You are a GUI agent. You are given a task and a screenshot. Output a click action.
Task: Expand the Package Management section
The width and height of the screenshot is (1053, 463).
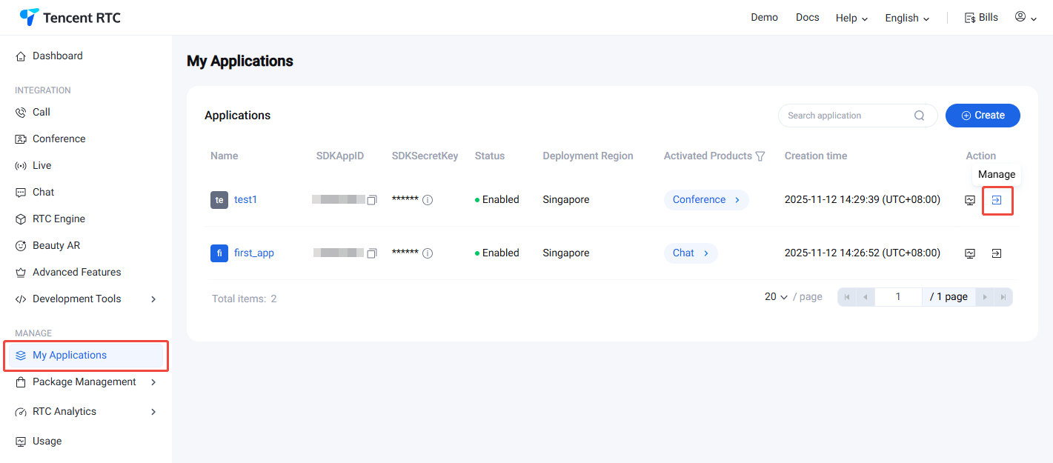click(x=153, y=382)
